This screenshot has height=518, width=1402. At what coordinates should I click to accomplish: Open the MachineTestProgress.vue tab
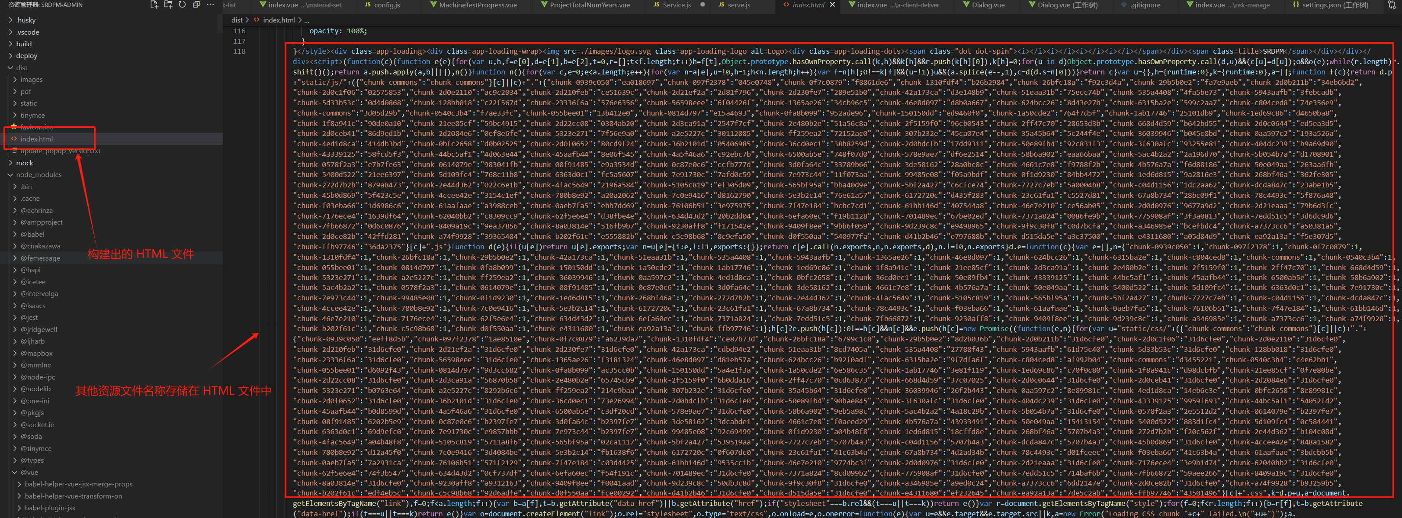(473, 5)
